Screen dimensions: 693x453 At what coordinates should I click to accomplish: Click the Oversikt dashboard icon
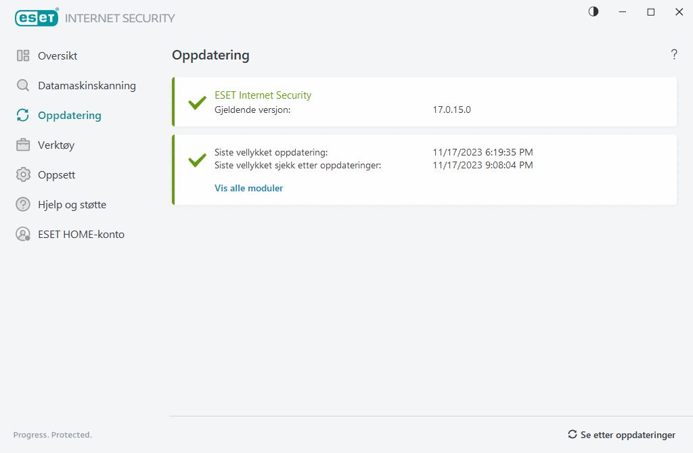pyautogui.click(x=23, y=56)
